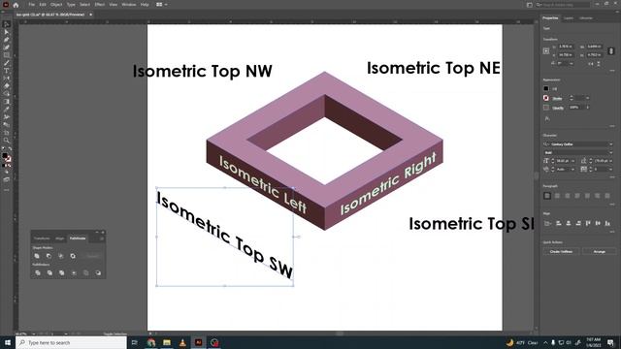This screenshot has width=621, height=349.
Task: Select the Line Segment tool
Action: pos(7,63)
